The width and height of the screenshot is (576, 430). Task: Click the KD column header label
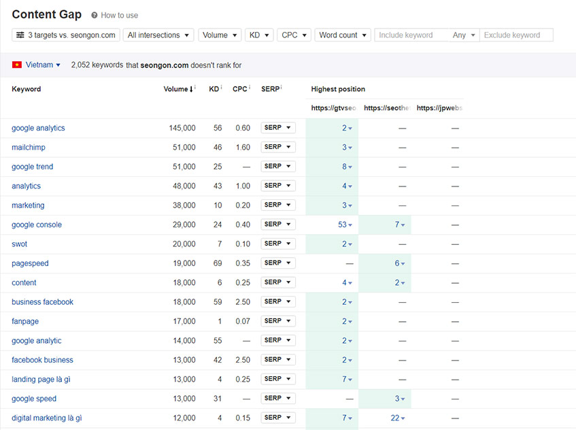214,89
